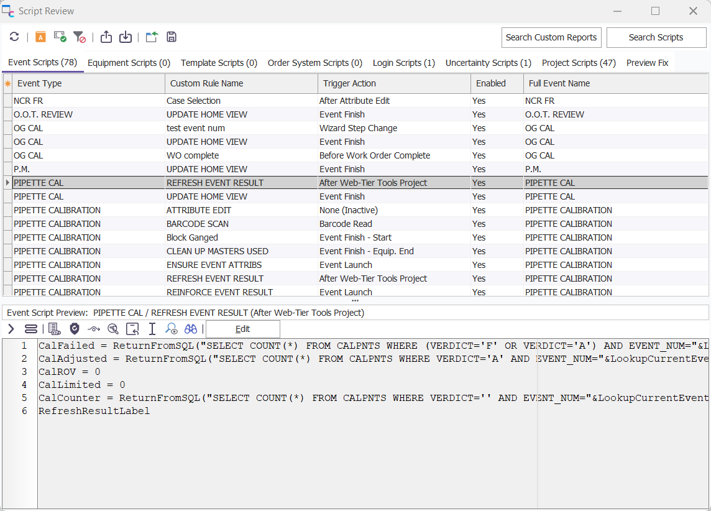Image resolution: width=711 pixels, height=511 pixels.
Task: Click the save floppy disk icon
Action: [172, 37]
